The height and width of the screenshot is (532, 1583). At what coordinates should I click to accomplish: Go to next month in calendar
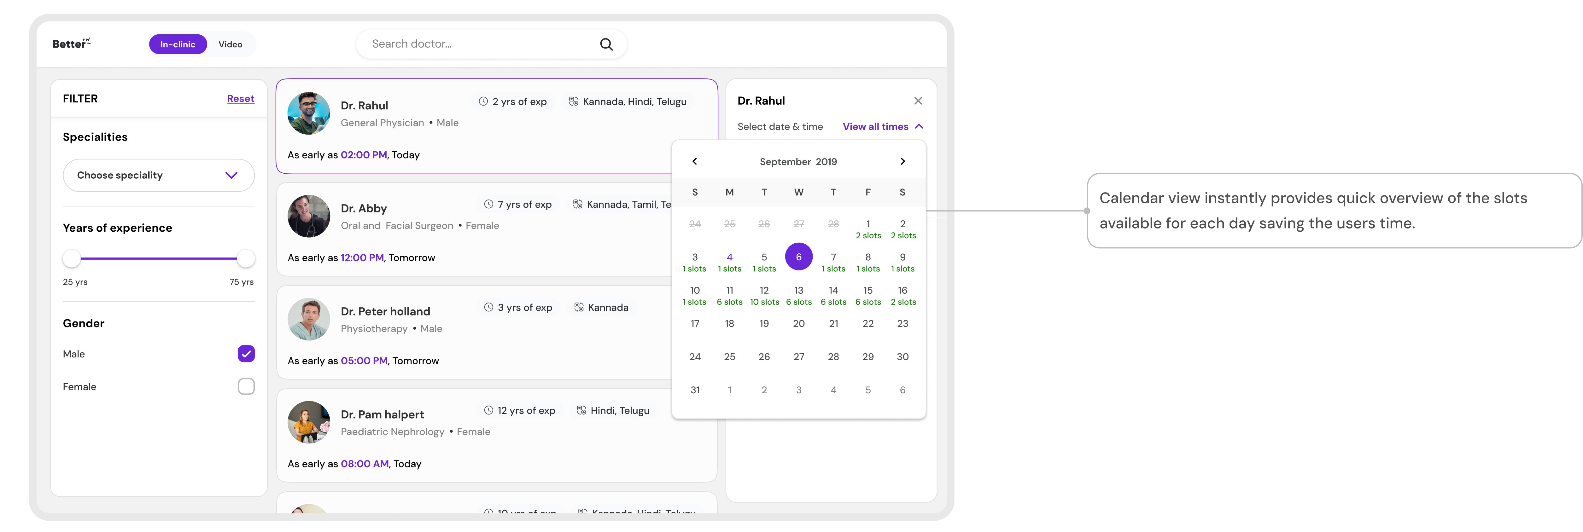pyautogui.click(x=903, y=162)
